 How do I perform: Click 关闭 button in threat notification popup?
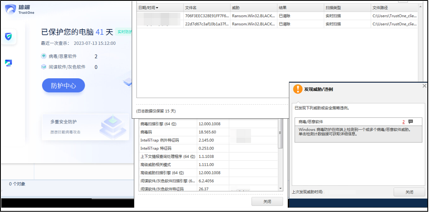coord(409,192)
